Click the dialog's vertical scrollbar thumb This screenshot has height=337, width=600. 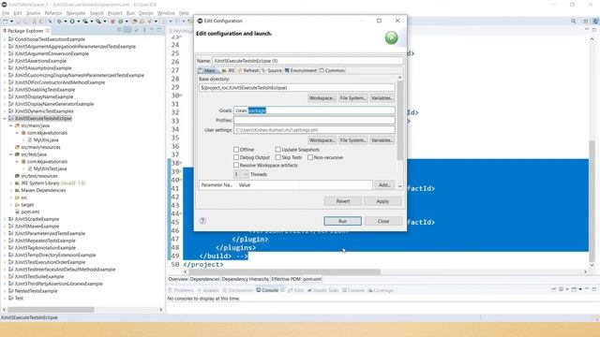(x=400, y=121)
